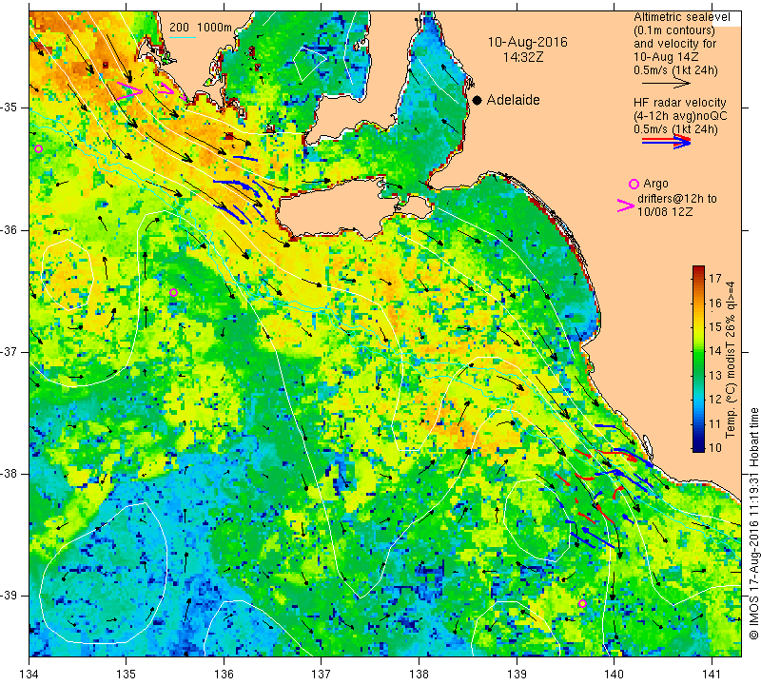Click the latitude axis label -38
Image resolution: width=761 pixels, height=685 pixels.
click(x=9, y=474)
